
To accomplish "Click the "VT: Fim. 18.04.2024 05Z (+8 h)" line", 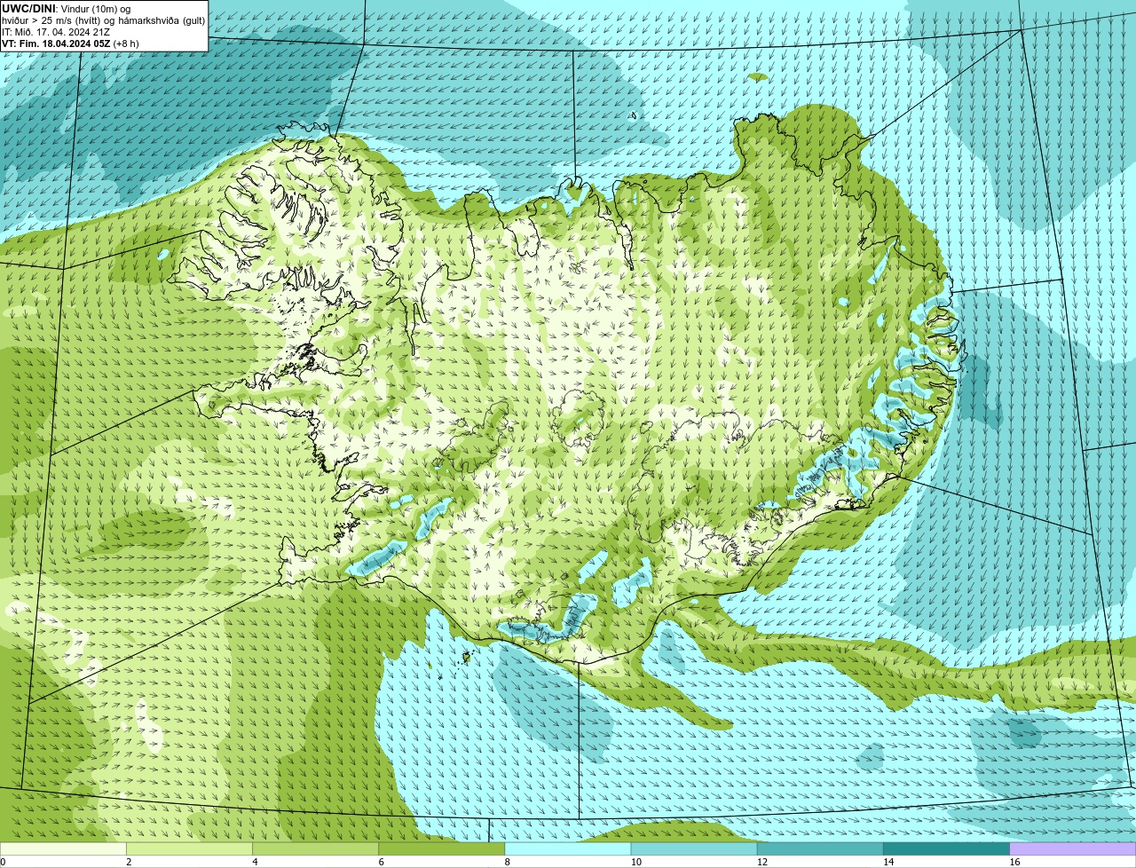I will (71, 43).
